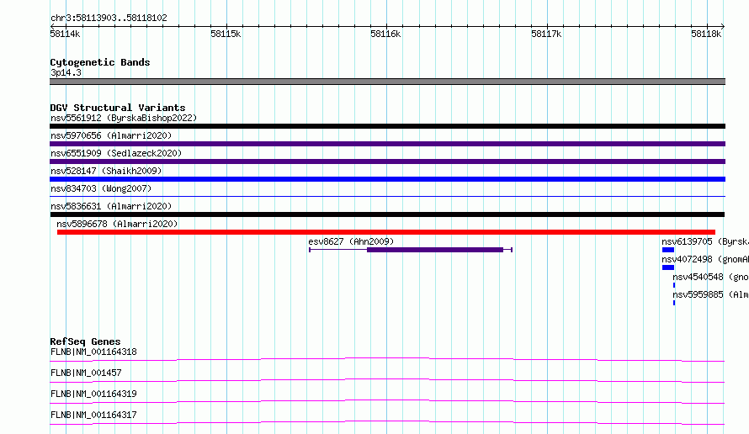The width and height of the screenshot is (749, 434).
Task: Open the nsv528147 (Shaikh2009) label
Action: [106, 171]
